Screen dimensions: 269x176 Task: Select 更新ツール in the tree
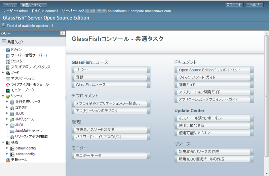click(19, 160)
